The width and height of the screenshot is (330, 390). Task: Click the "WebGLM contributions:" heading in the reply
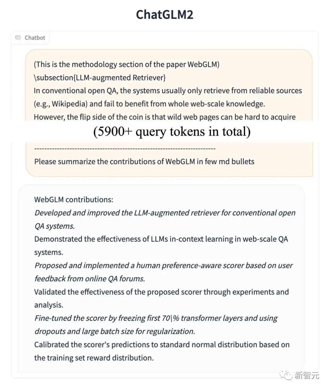(x=74, y=199)
